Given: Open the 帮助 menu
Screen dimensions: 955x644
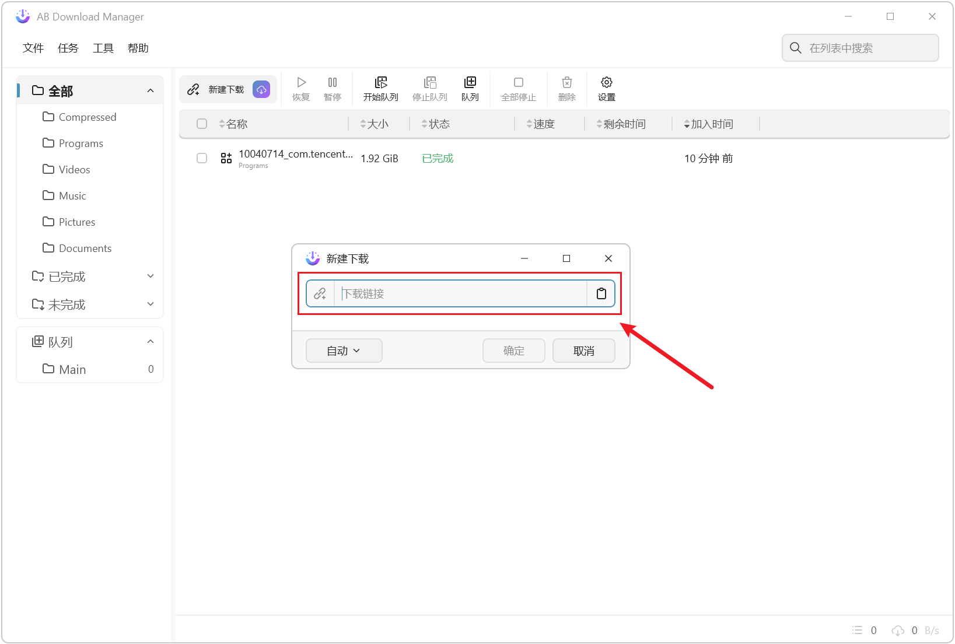Looking at the screenshot, I should click(138, 48).
